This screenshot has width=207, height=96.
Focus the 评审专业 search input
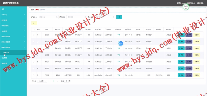(x=48, y=17)
